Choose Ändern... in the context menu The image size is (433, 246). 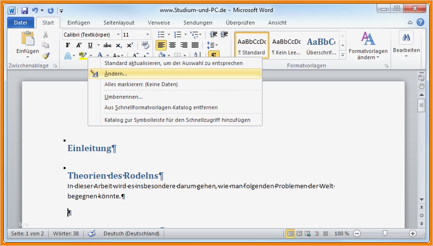[x=175, y=74]
